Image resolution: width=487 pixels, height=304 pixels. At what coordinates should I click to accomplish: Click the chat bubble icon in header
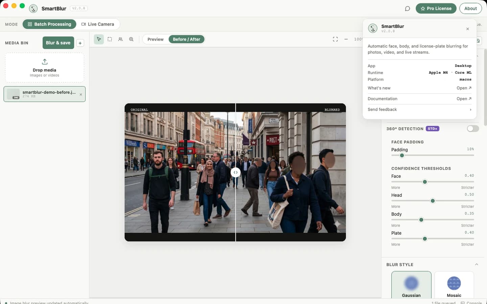pos(408,8)
